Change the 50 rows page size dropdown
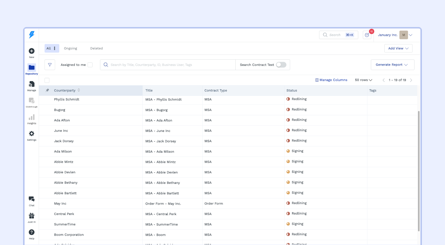Screen dimensions: 445x245 [363, 80]
